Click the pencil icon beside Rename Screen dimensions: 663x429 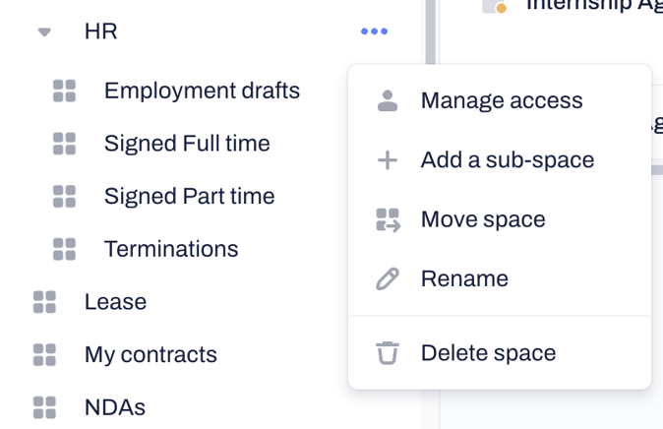click(388, 278)
